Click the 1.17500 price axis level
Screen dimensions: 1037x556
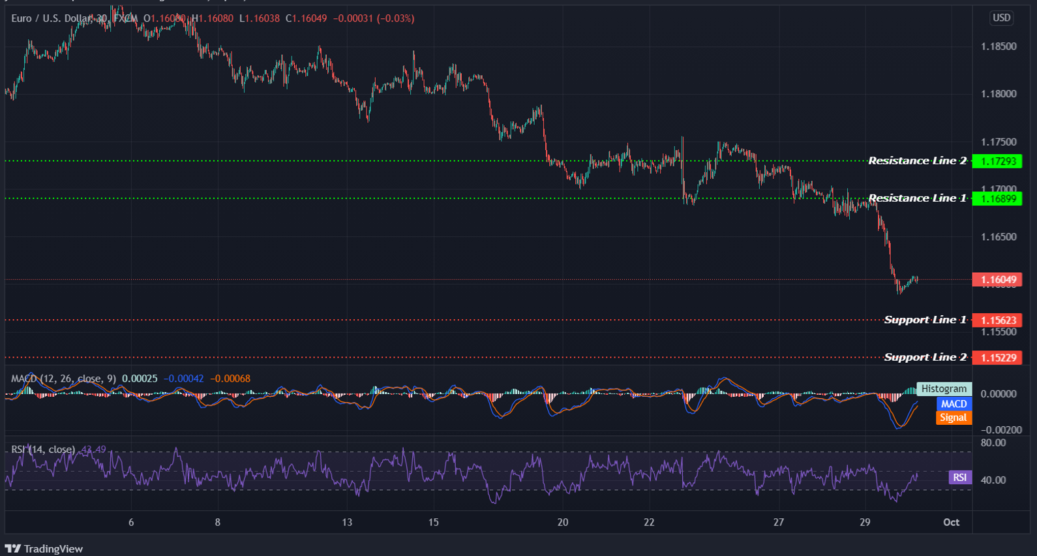pyautogui.click(x=999, y=142)
